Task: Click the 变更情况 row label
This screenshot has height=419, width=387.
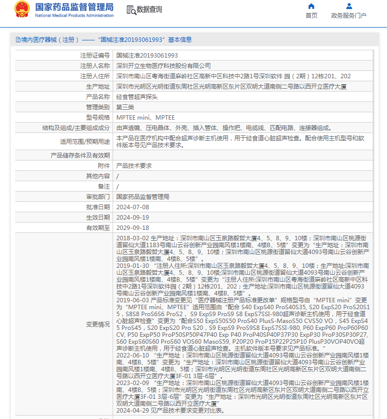Action: [98, 324]
